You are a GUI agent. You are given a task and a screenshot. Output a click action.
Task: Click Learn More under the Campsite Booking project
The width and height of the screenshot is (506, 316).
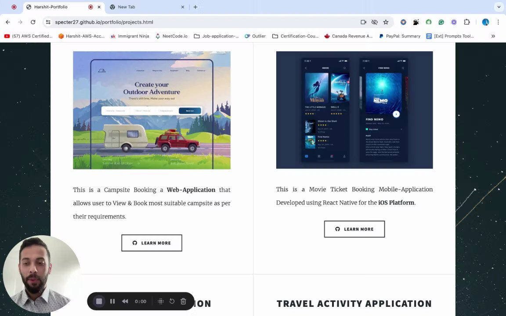pyautogui.click(x=152, y=243)
